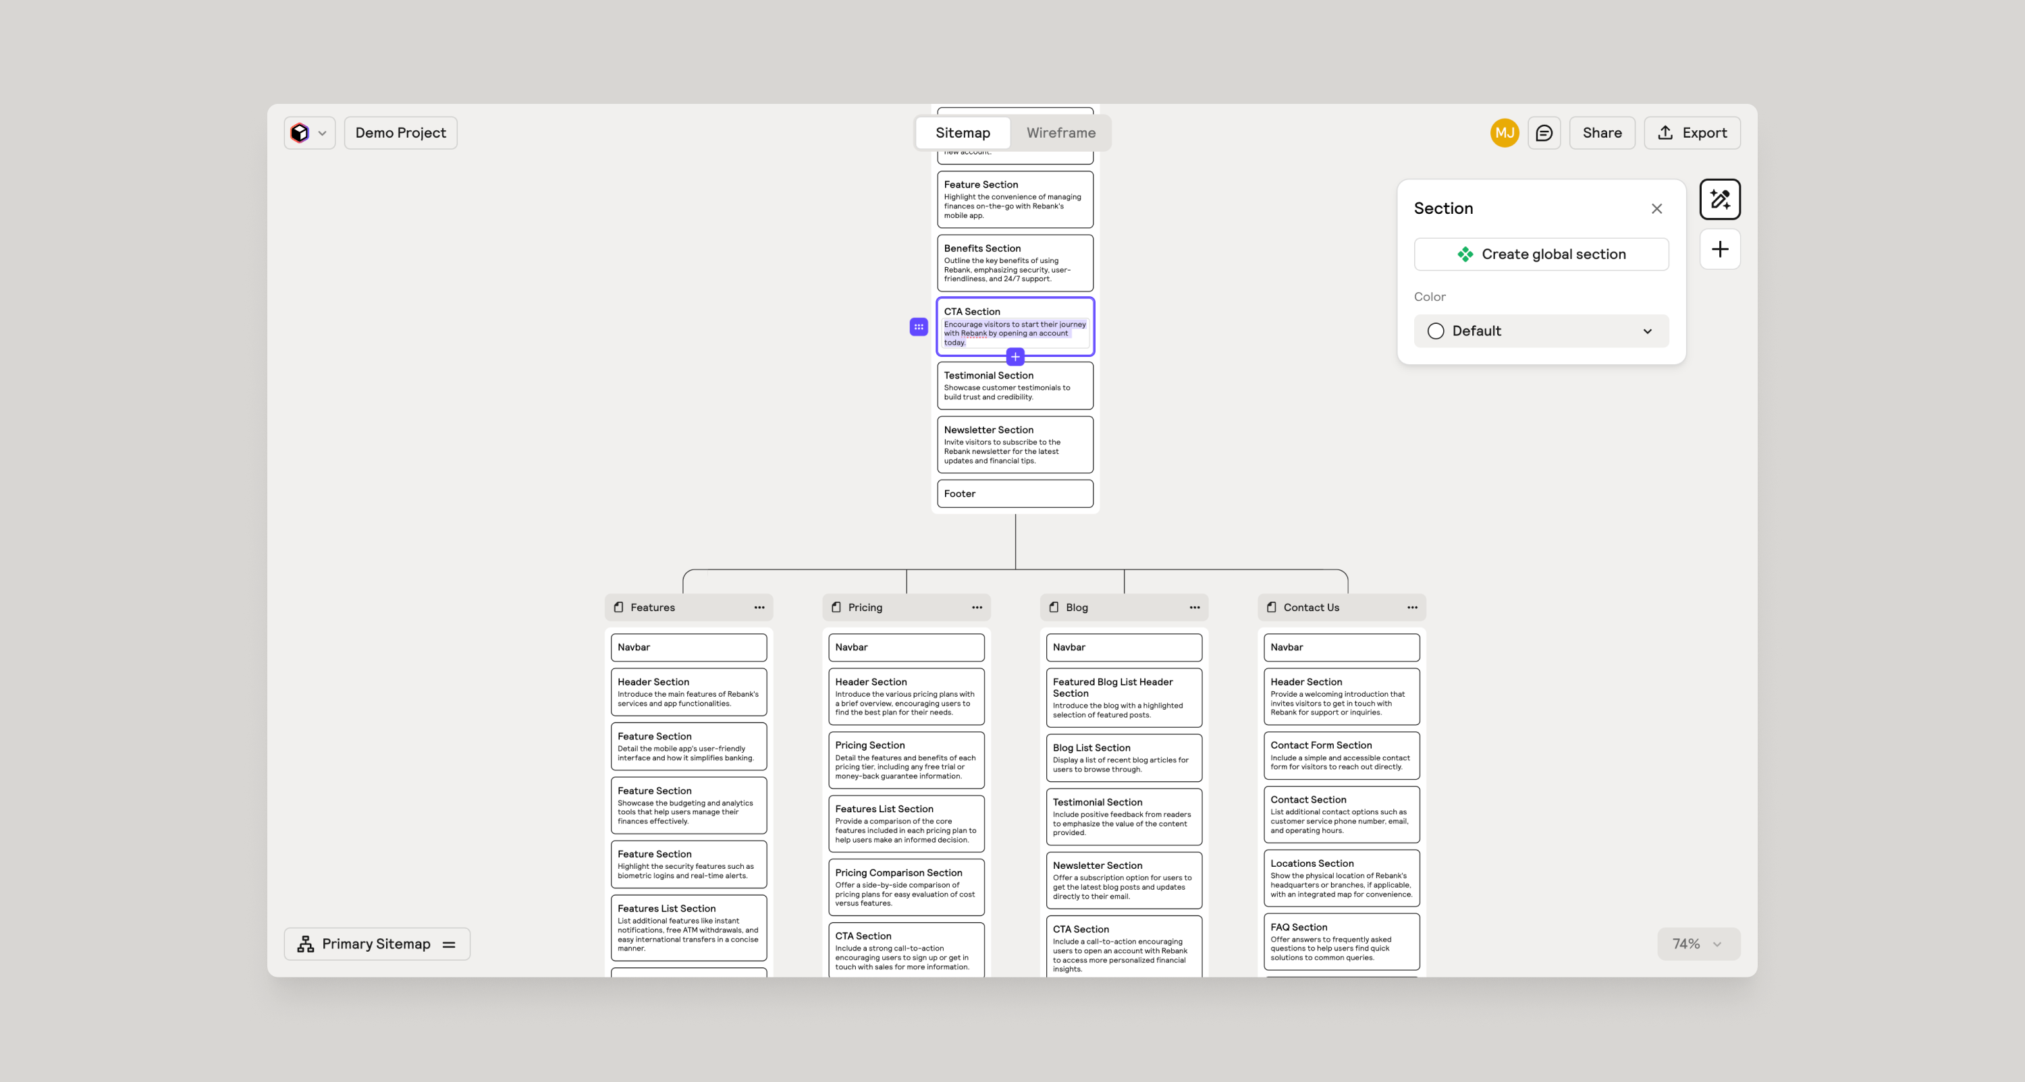
Task: Select the Pricing page Header Section card
Action: (907, 697)
